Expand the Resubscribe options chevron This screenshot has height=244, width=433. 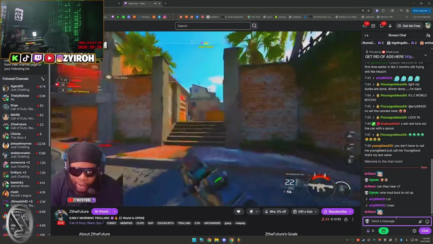pyautogui.click(x=350, y=211)
